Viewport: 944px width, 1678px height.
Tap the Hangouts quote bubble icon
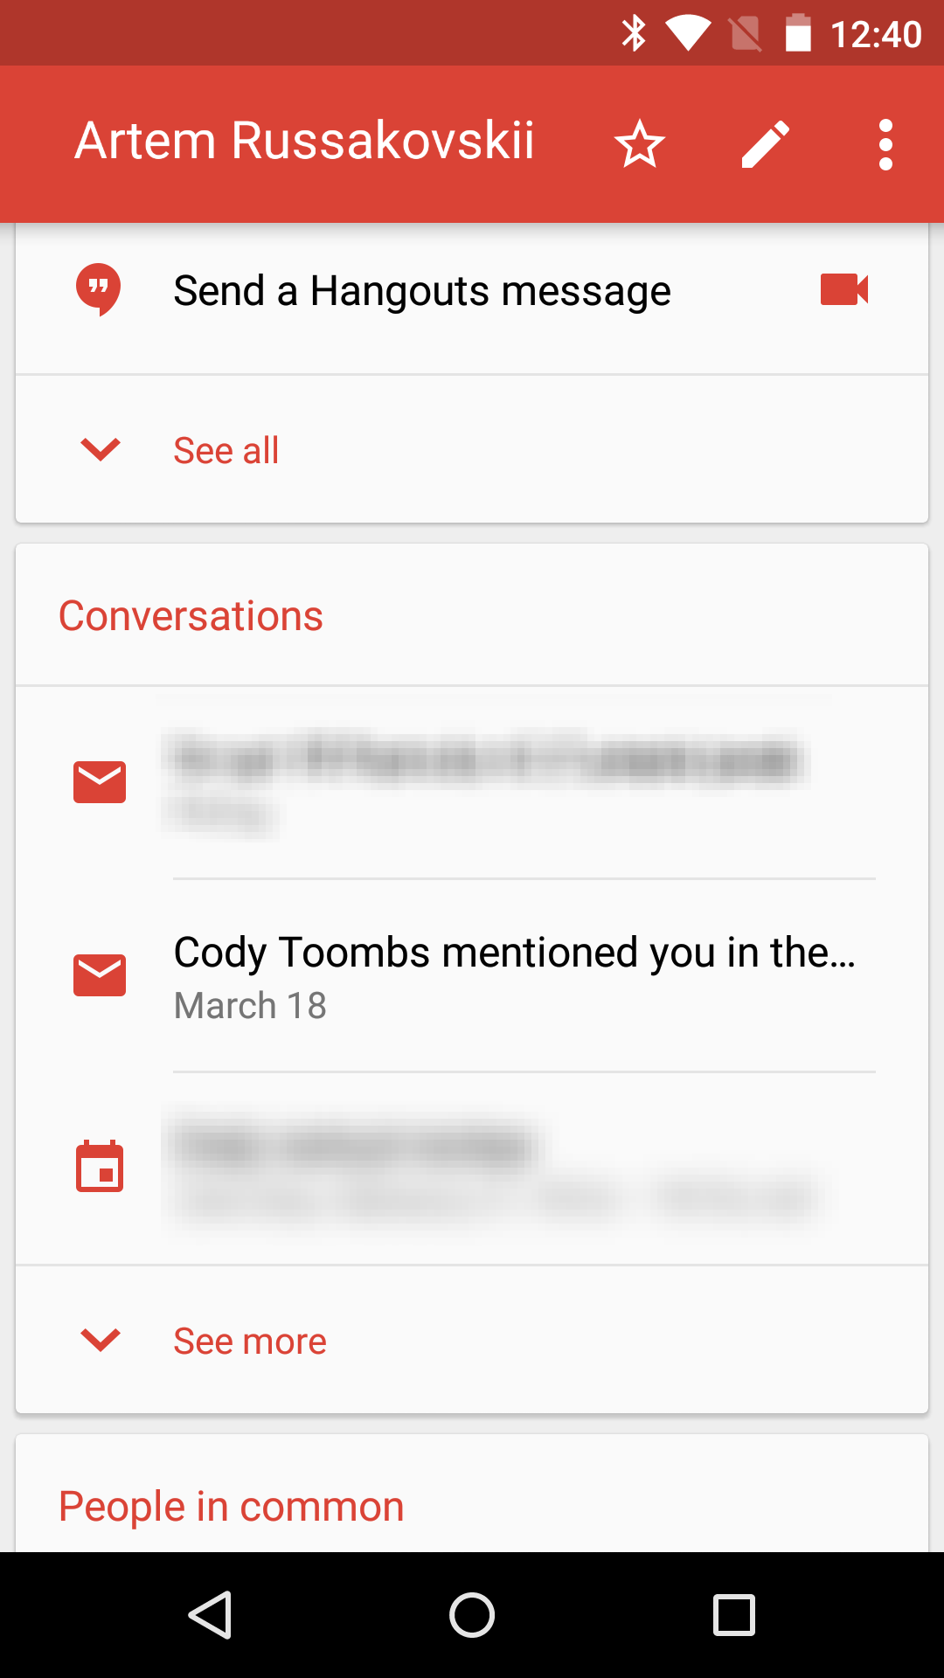click(99, 289)
